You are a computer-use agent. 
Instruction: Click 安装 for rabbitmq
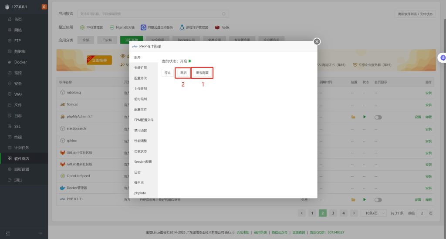(x=429, y=93)
